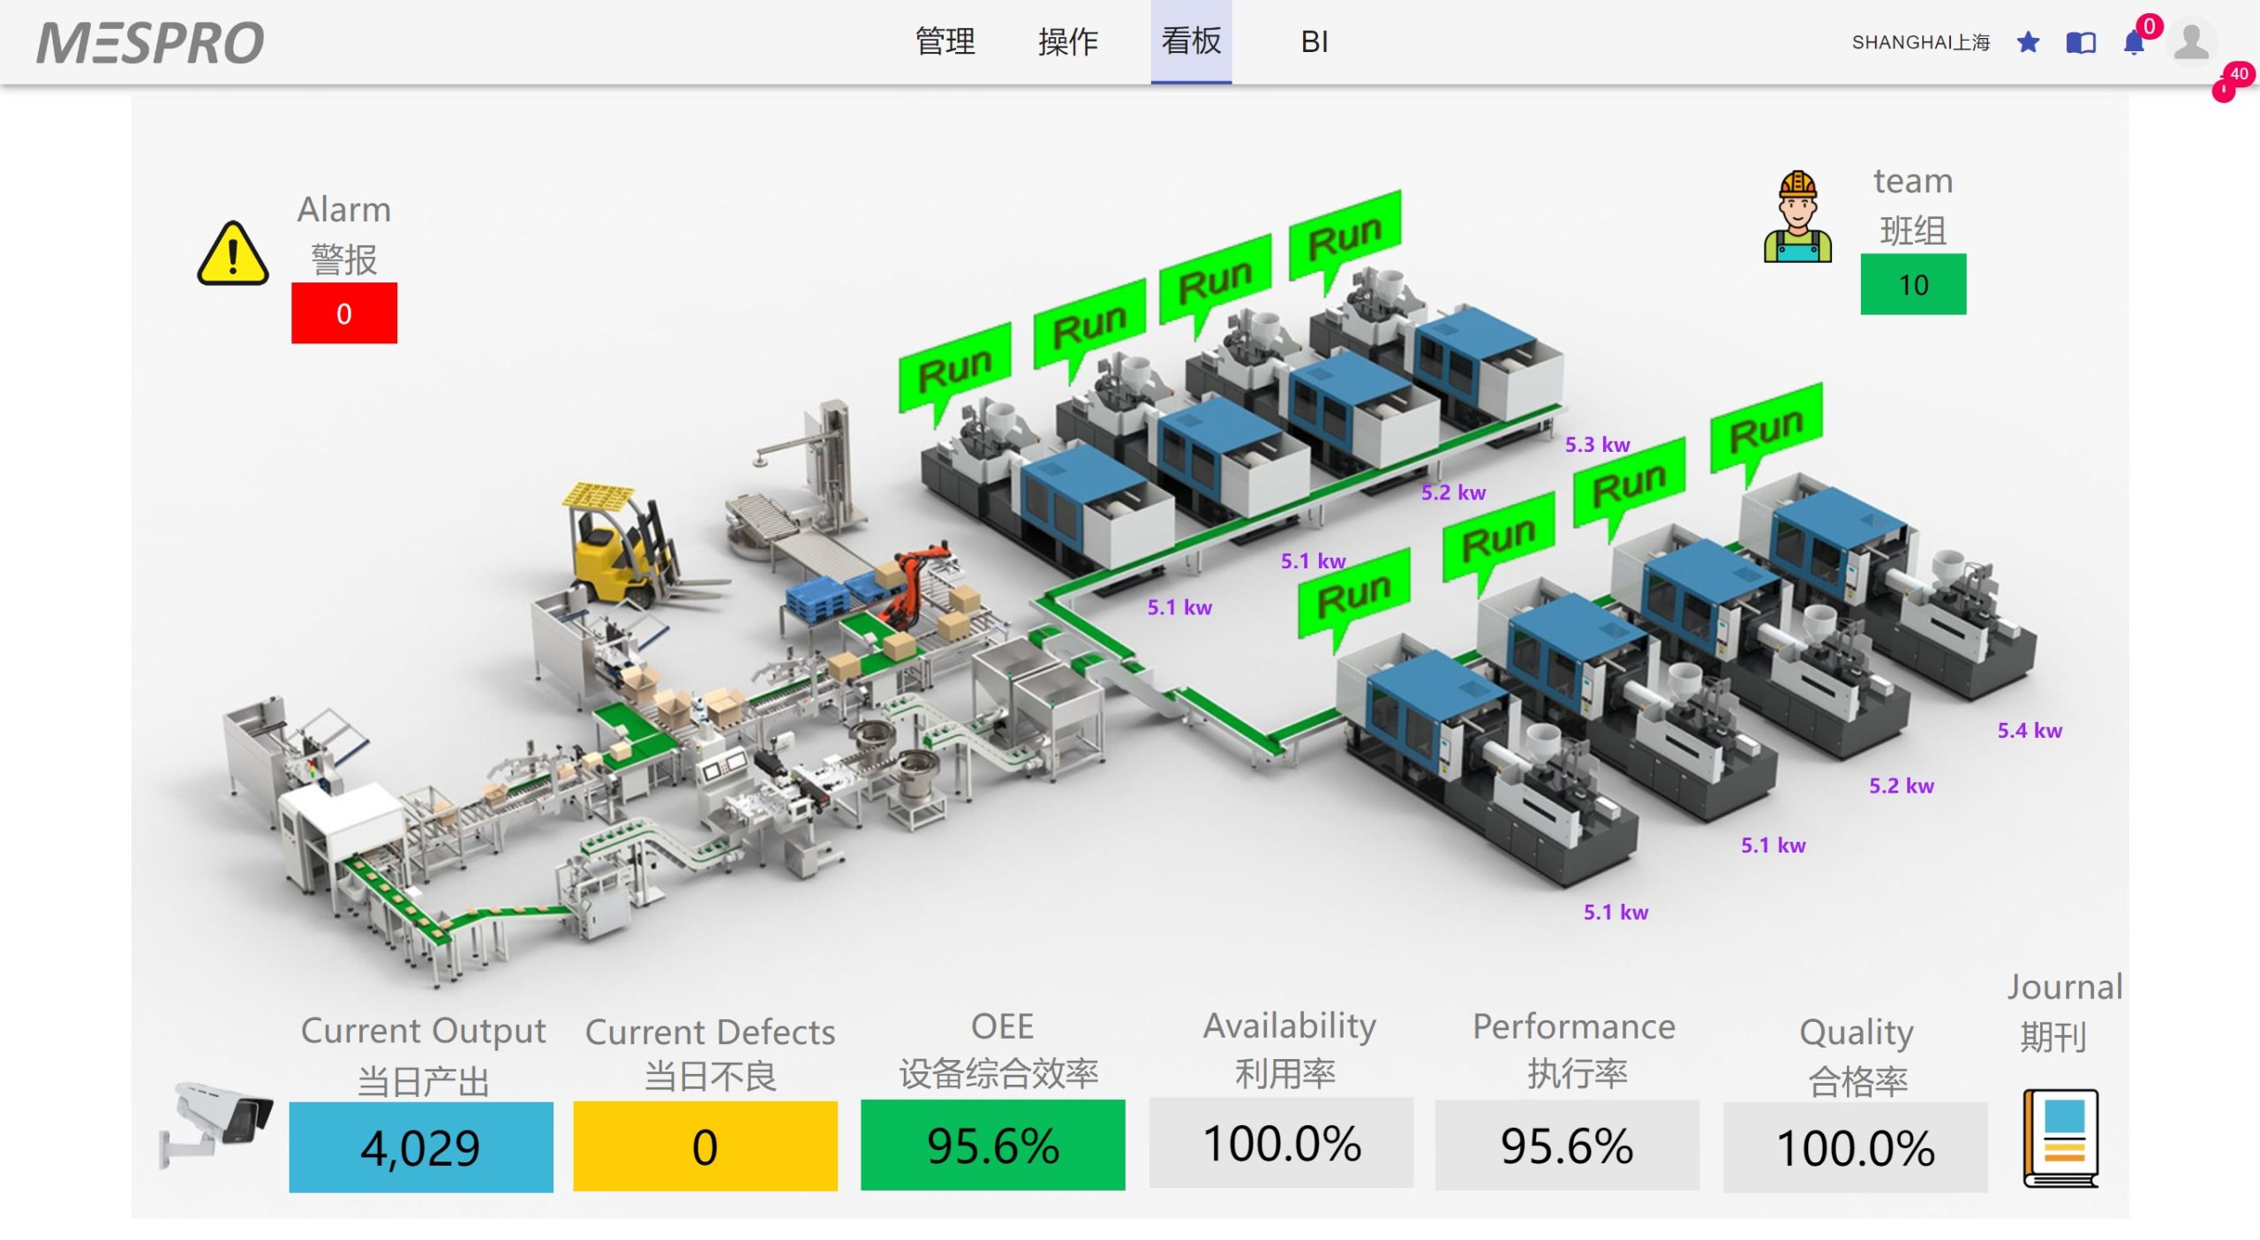Viewport: 2260px width, 1240px height.
Task: Click the user avatar icon
Action: [2191, 42]
